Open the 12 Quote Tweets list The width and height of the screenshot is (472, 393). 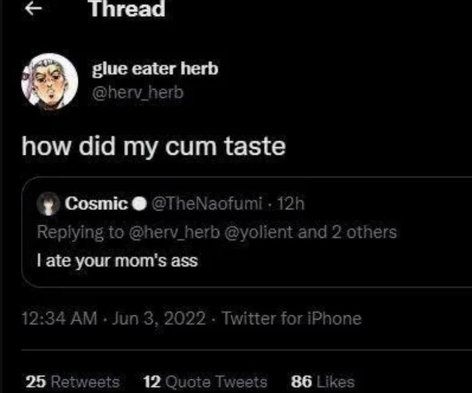(x=205, y=381)
